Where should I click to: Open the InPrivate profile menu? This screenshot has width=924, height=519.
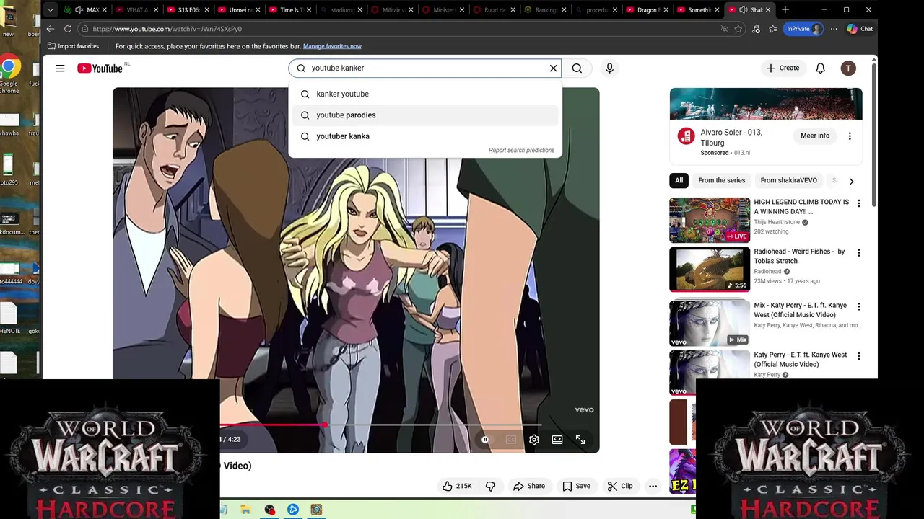tap(804, 29)
